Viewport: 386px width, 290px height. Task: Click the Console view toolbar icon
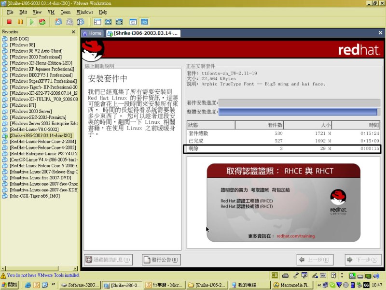tap(144, 22)
